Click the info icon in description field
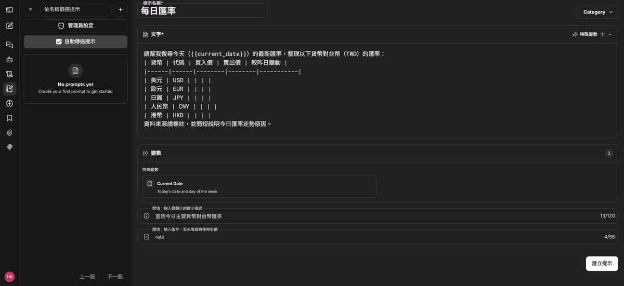Image resolution: width=624 pixels, height=286 pixels. point(146,216)
